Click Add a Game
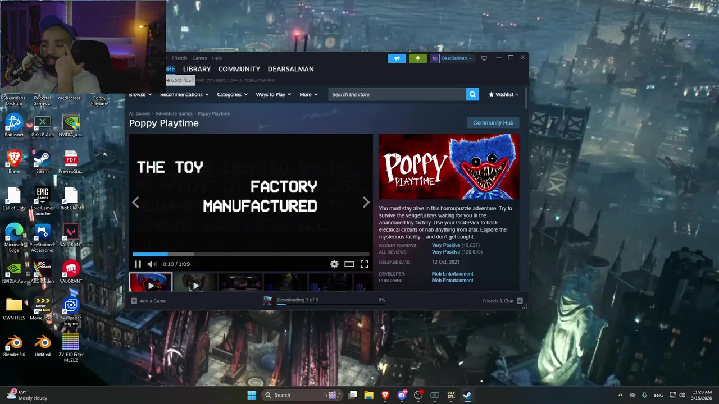The height and width of the screenshot is (404, 719). pyautogui.click(x=148, y=301)
